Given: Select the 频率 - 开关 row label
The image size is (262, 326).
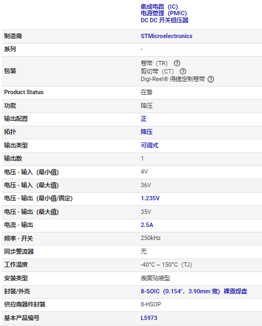Looking at the screenshot, I should (19, 238).
